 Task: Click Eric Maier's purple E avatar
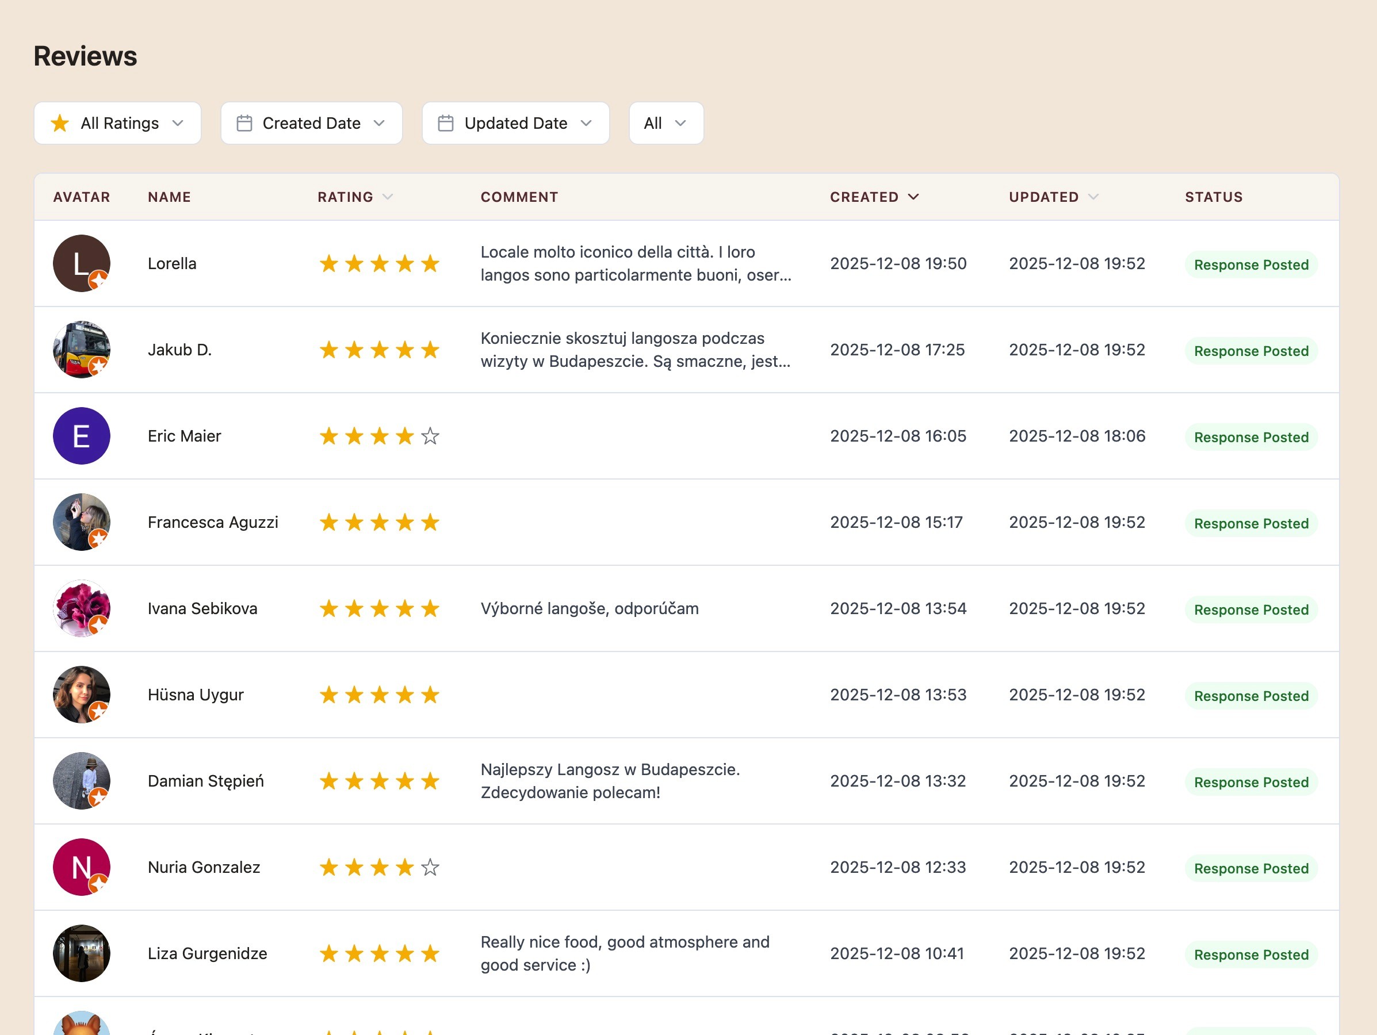pos(82,436)
